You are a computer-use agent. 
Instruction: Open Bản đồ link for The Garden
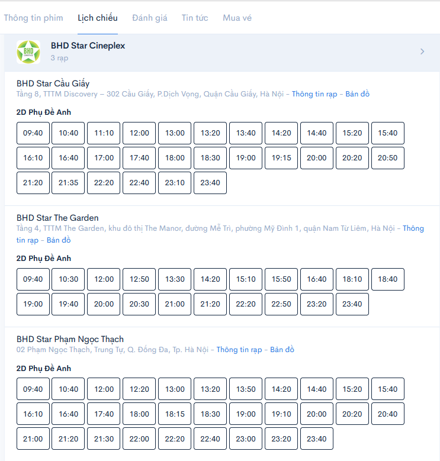[x=59, y=240]
